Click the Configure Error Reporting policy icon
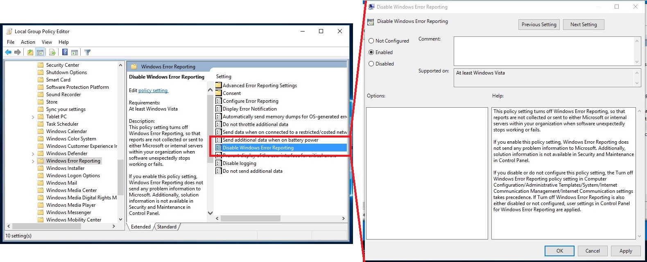 [219, 101]
